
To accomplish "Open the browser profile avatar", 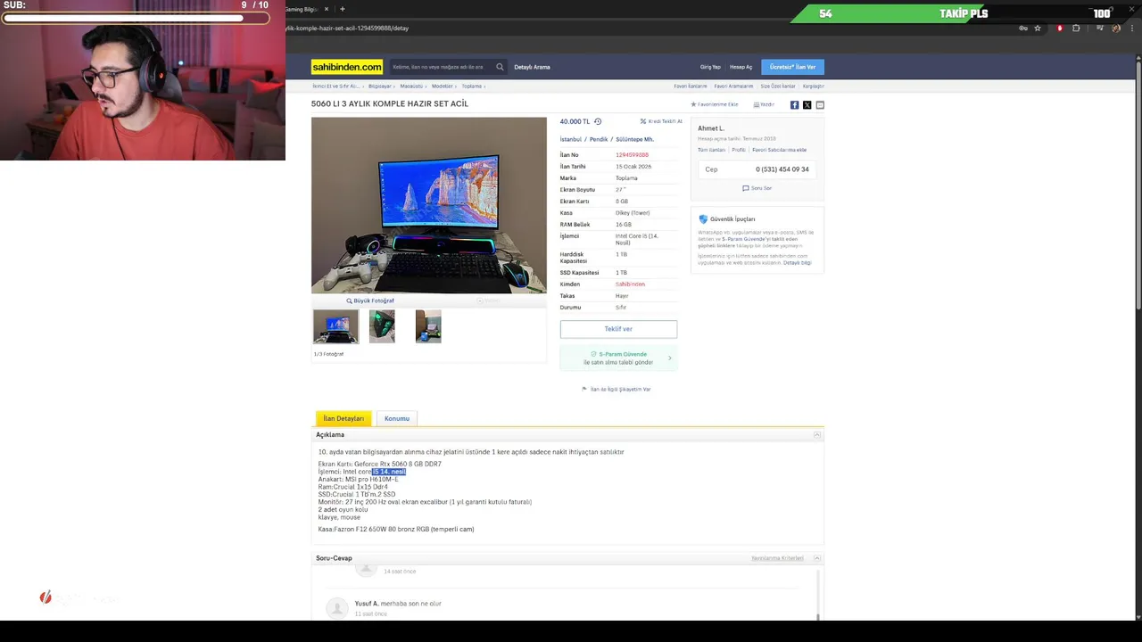I will click(x=1116, y=28).
